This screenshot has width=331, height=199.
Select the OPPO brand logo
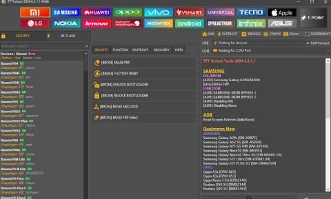coord(127,12)
